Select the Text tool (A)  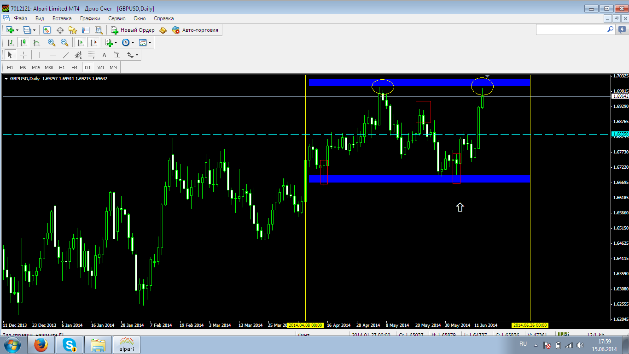pyautogui.click(x=104, y=55)
